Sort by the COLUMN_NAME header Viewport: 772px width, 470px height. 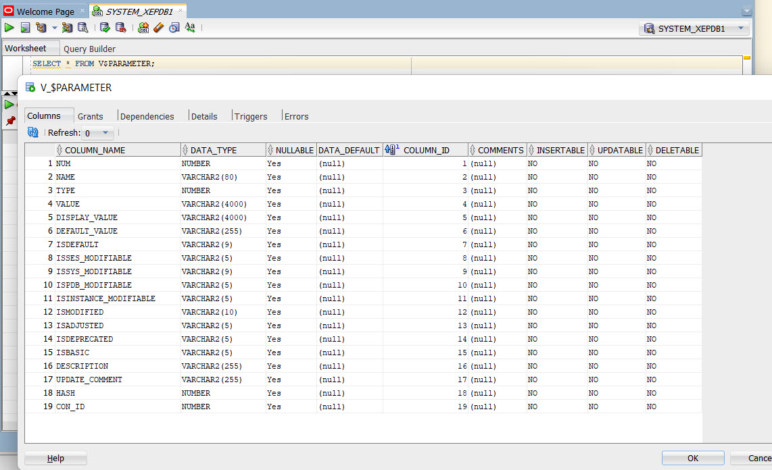(118, 150)
